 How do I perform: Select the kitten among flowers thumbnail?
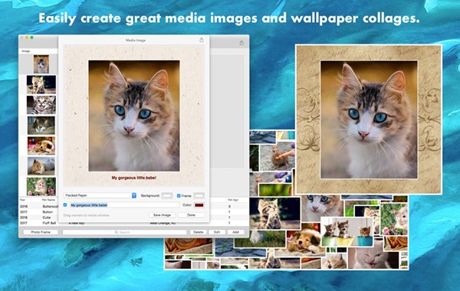(x=41, y=187)
